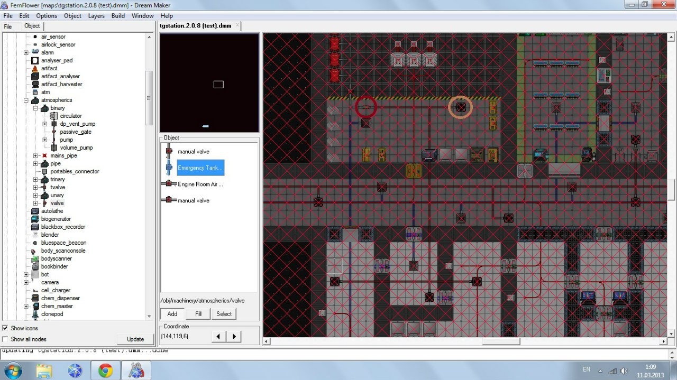The height and width of the screenshot is (380, 677).
Task: Pick the bodyscanner icon in the tree
Action: click(x=35, y=258)
